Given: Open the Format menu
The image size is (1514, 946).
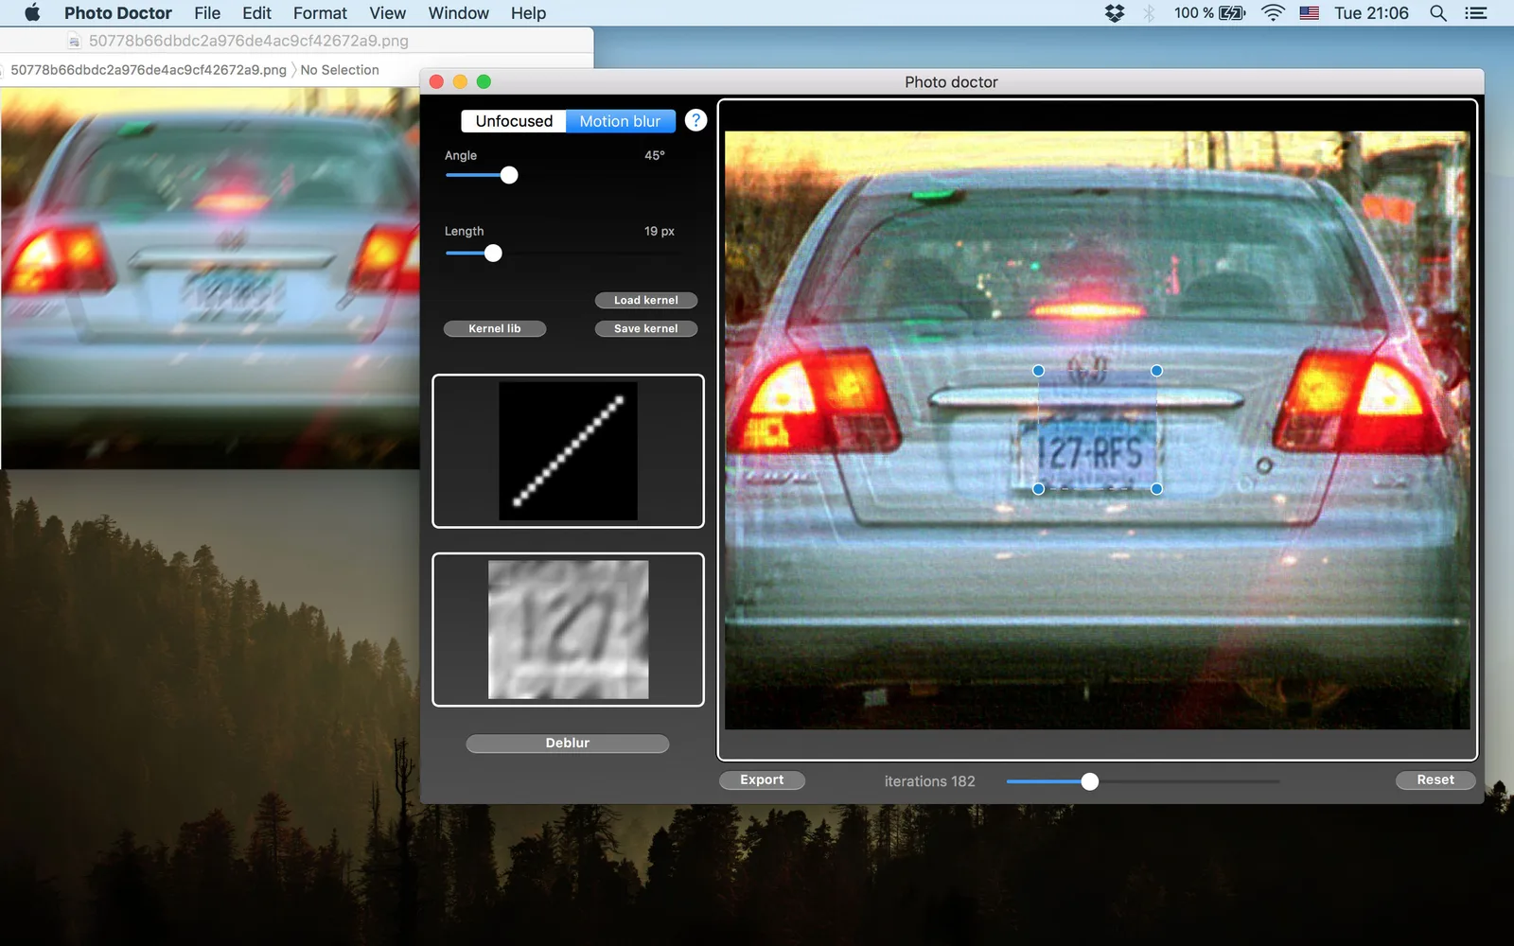Looking at the screenshot, I should click(320, 13).
